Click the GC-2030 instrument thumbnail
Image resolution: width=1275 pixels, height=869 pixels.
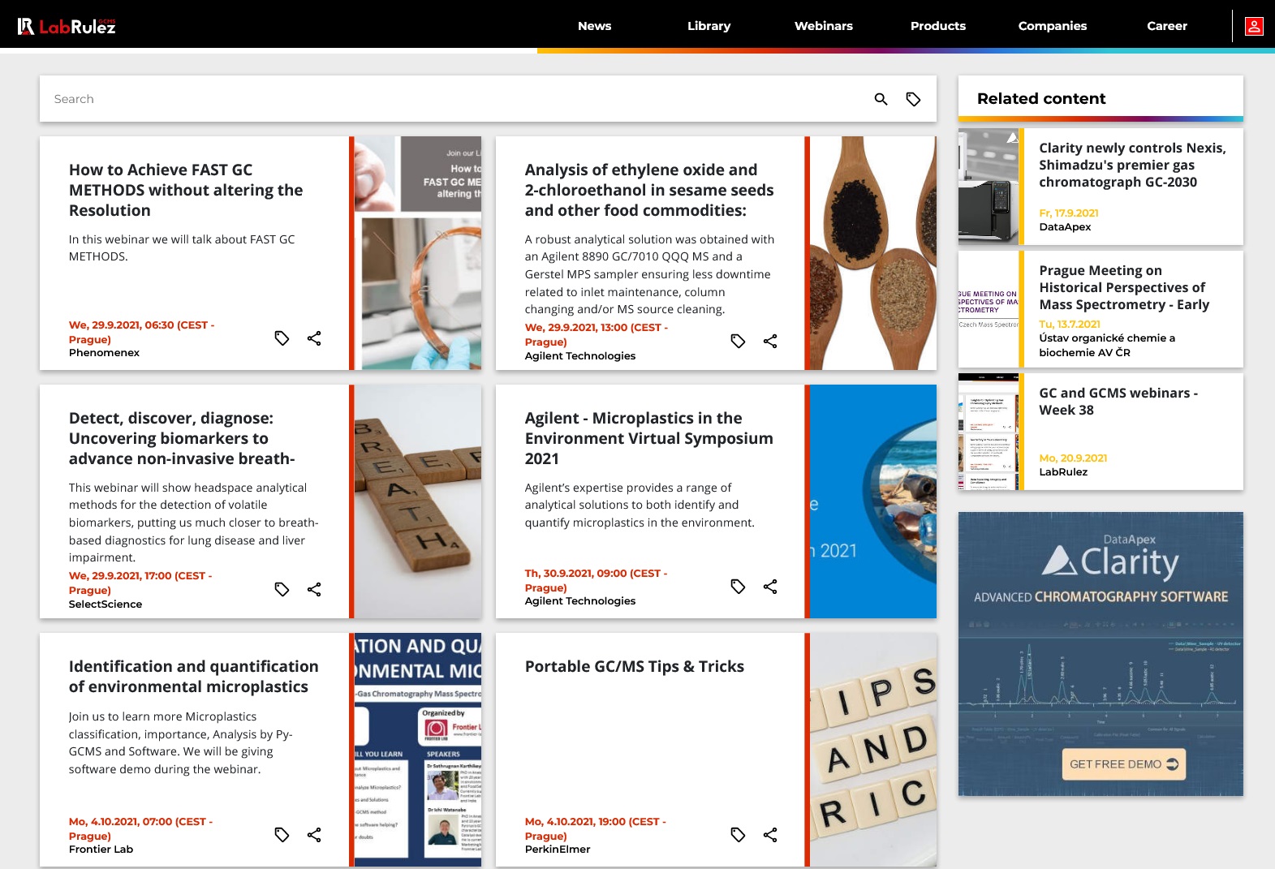pos(988,187)
